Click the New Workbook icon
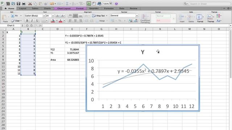 pyautogui.click(x=3, y=4)
